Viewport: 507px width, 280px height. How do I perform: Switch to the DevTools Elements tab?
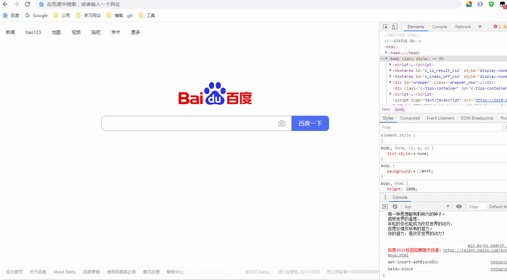[x=416, y=27]
